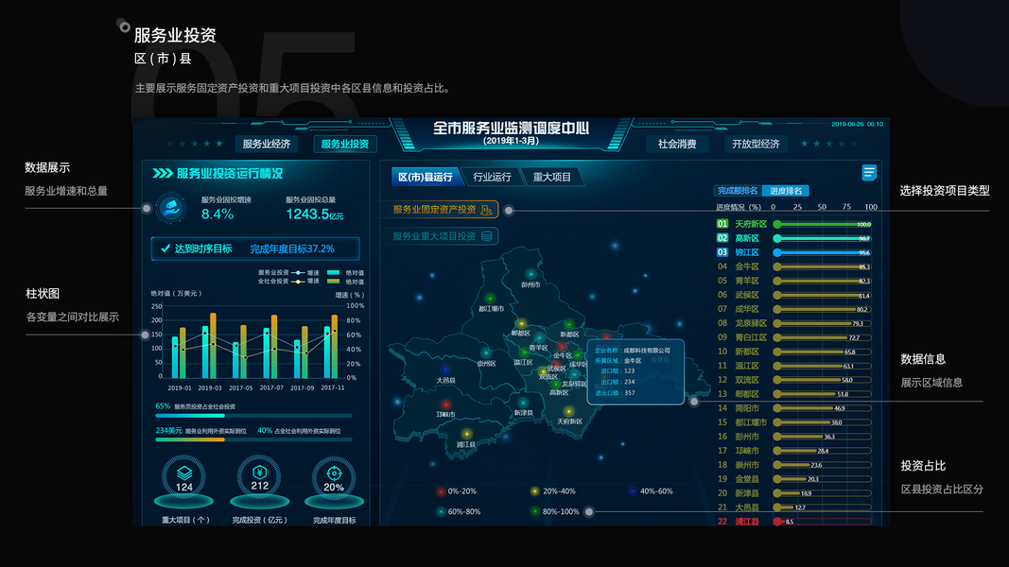Toggle the 80%-100% green map legend
The image size is (1009, 567).
click(555, 511)
